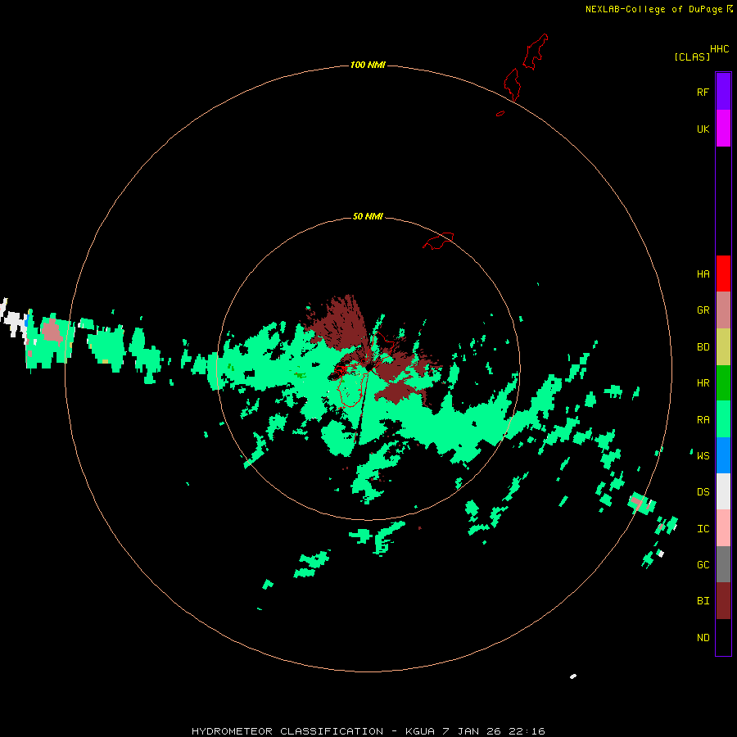Screen dimensions: 737x737
Task: Click the GC legend label
Action: pos(703,565)
